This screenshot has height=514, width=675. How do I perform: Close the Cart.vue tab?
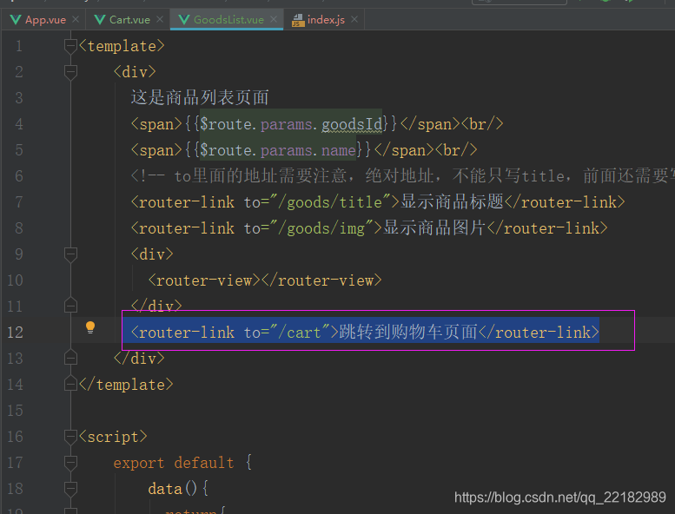[x=160, y=19]
